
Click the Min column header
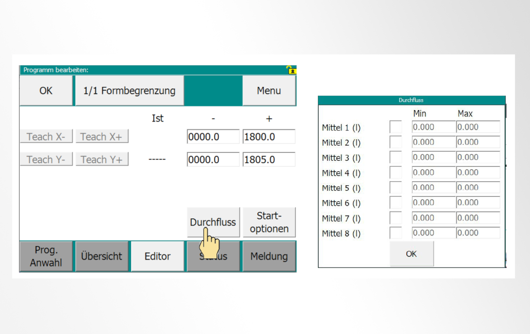420,114
